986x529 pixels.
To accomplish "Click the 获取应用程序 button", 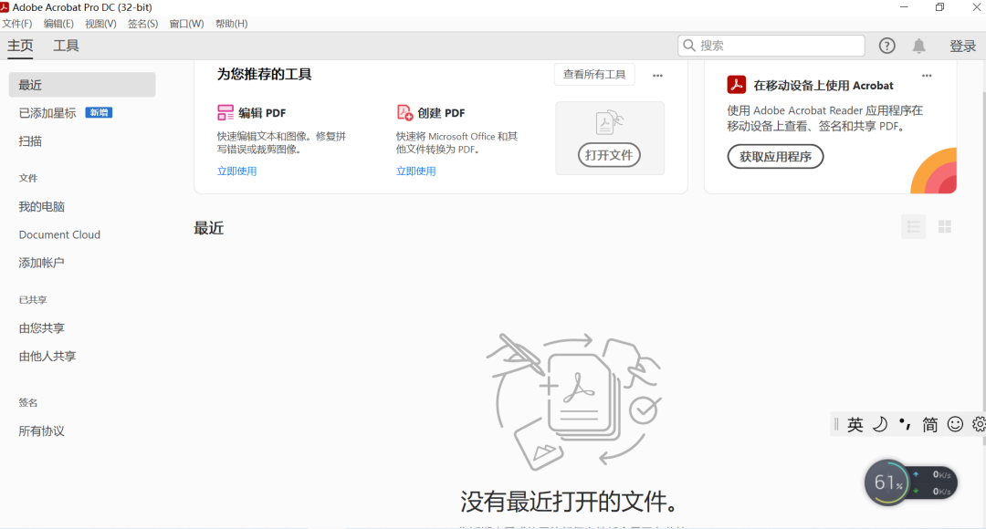I will (x=775, y=157).
